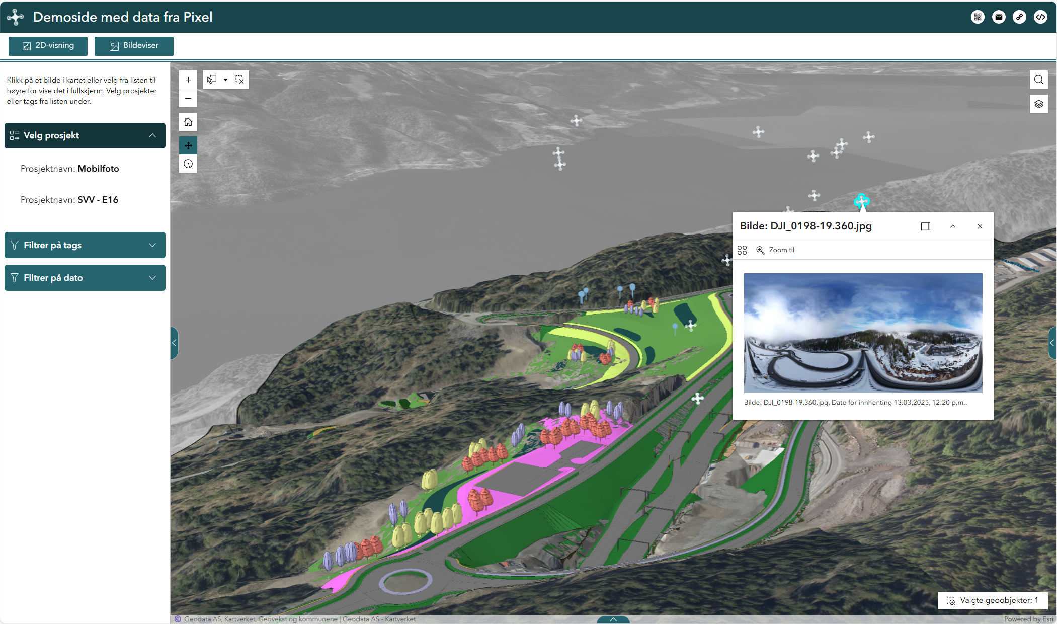This screenshot has height=624, width=1057.
Task: Open the map search tool
Action: tap(1038, 80)
